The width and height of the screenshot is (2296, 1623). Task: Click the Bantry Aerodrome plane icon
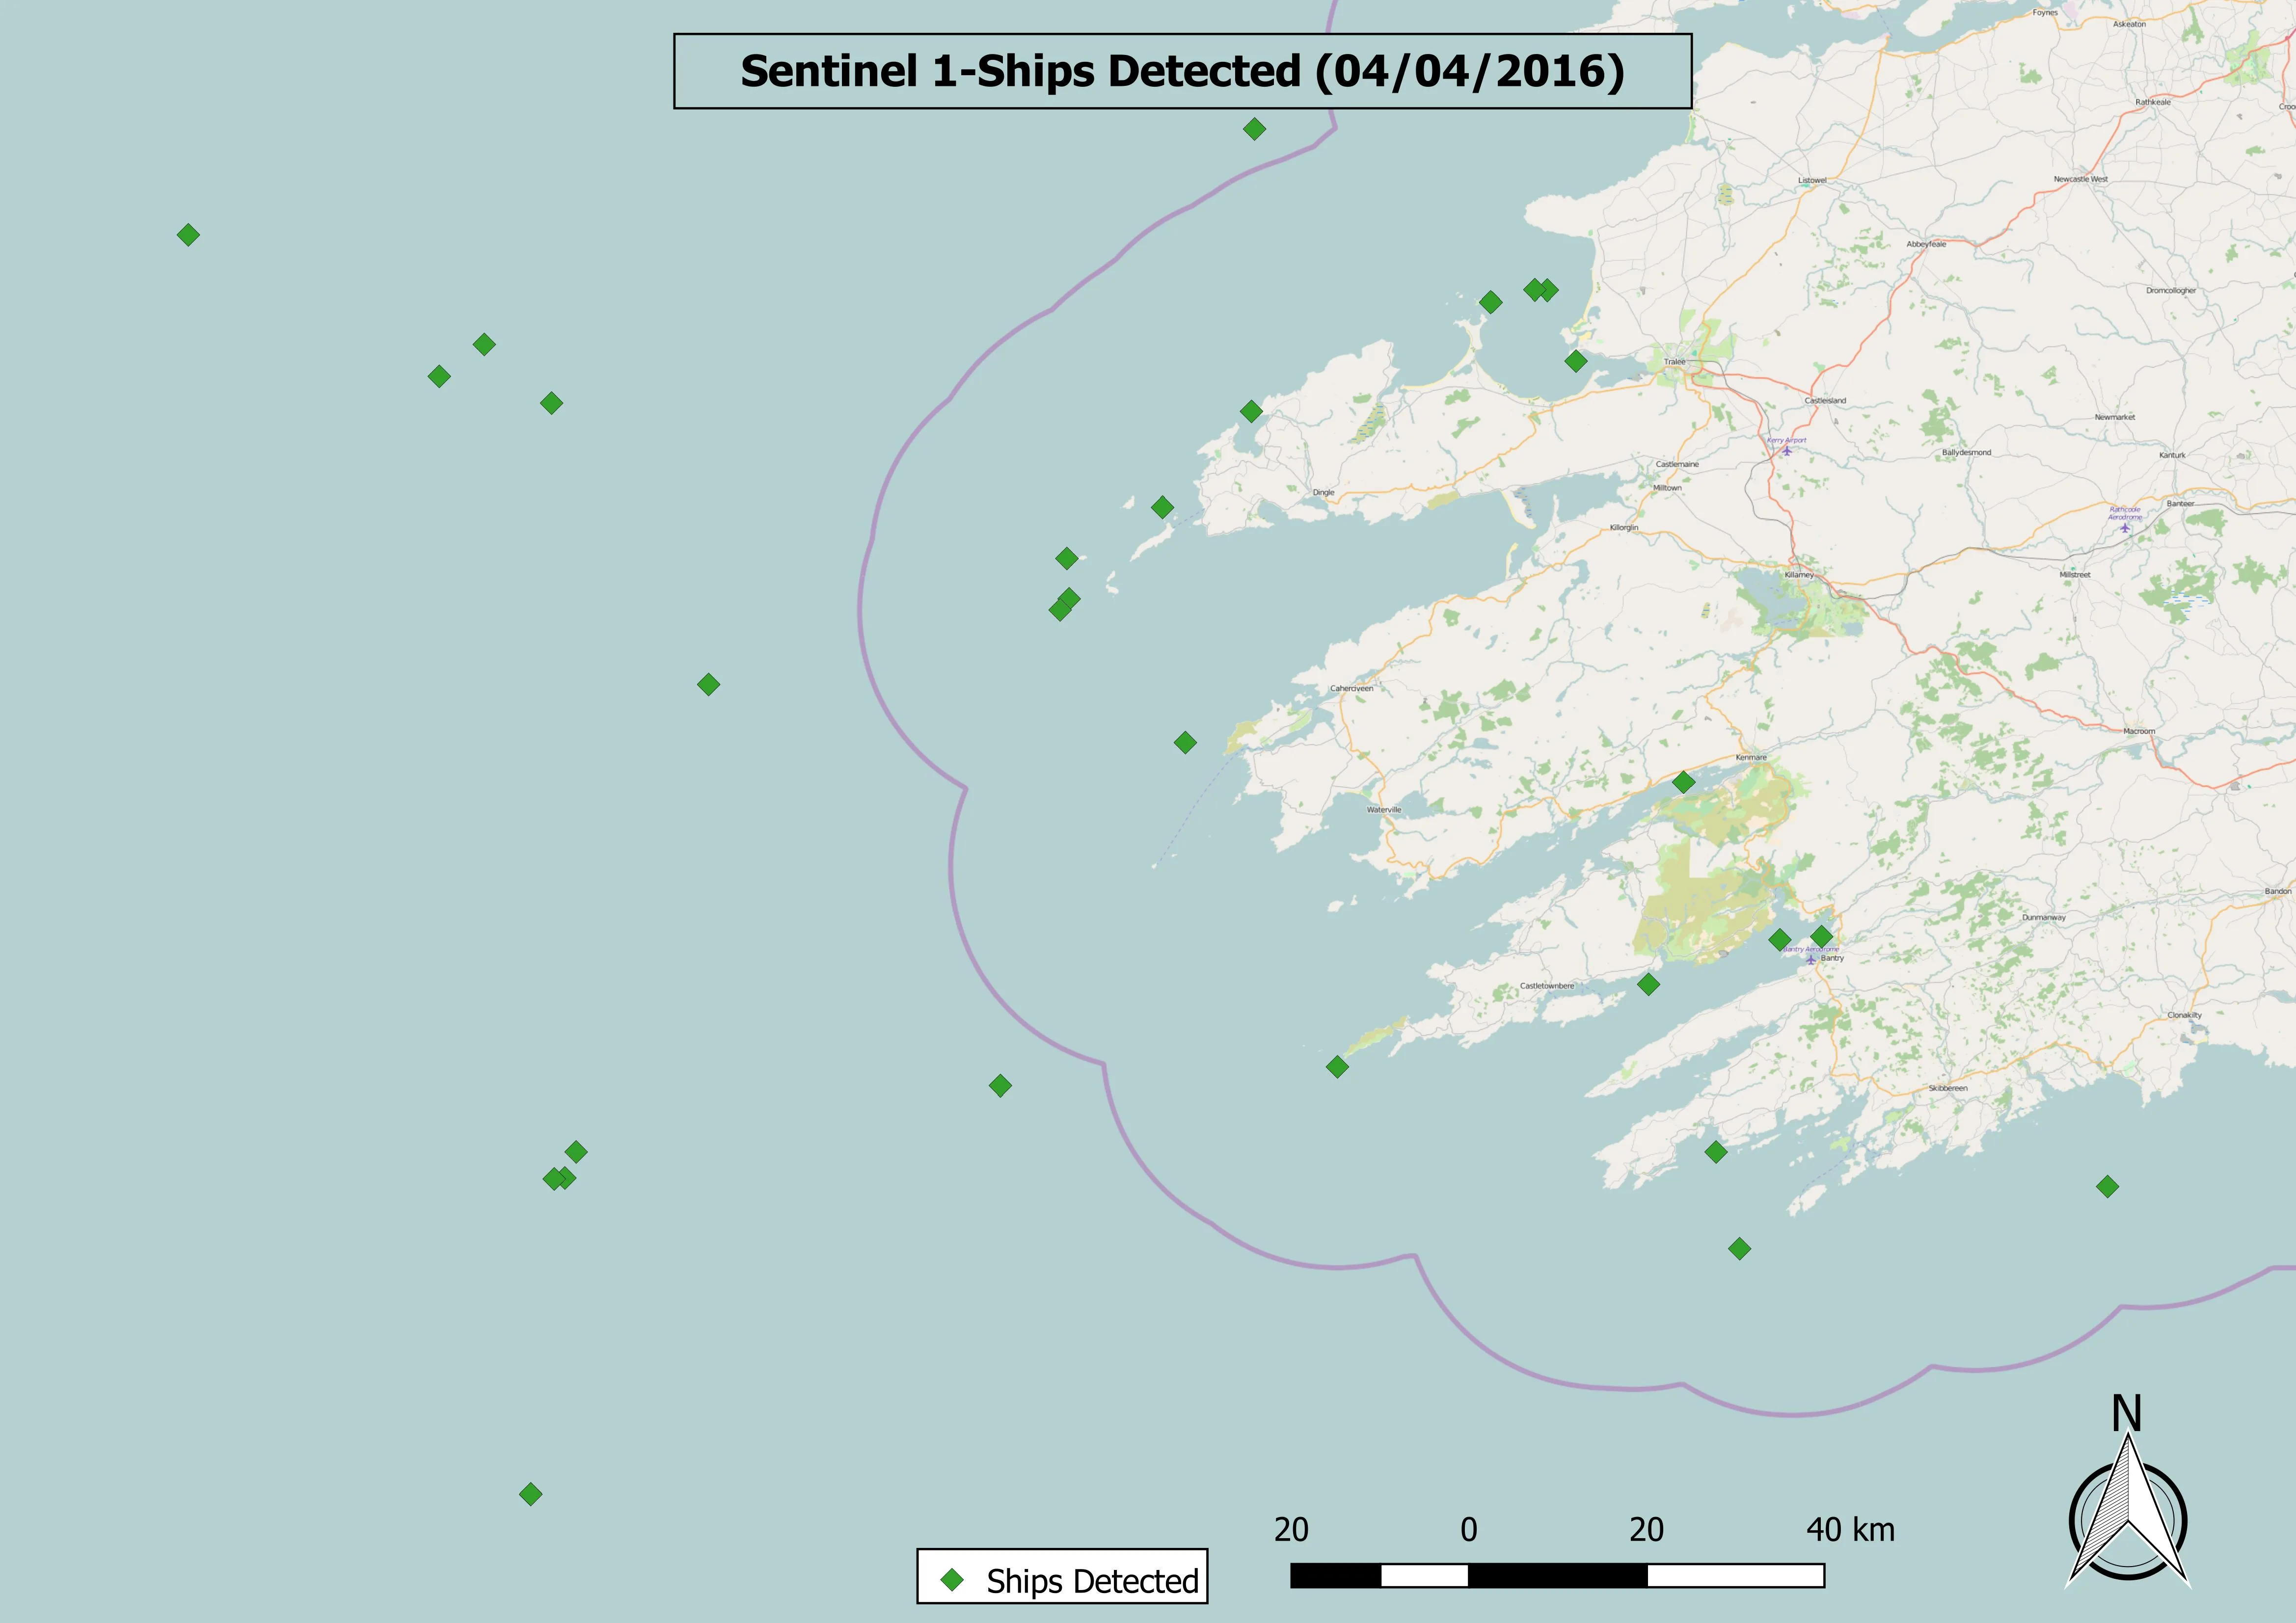[x=1810, y=959]
